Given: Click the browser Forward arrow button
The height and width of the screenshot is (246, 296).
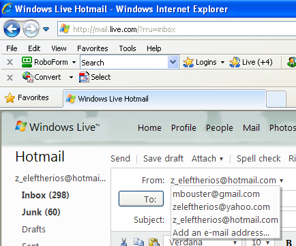Looking at the screenshot, I should point(31,29).
